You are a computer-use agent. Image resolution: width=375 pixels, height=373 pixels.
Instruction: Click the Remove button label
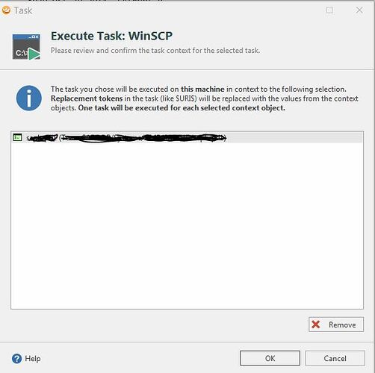tap(342, 325)
